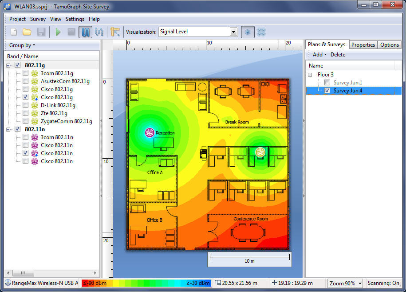Open the Survey menu
The height and width of the screenshot is (292, 406).
[38, 19]
